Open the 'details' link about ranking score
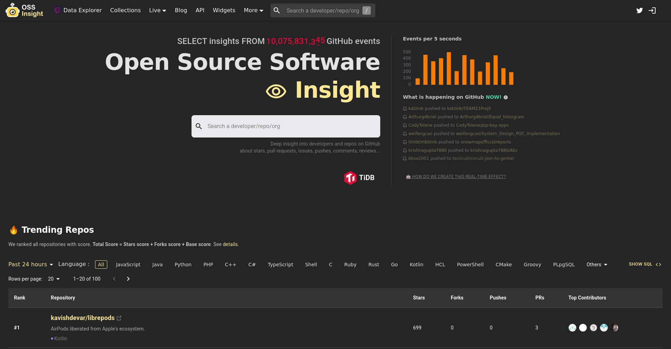This screenshot has width=671, height=349. (x=230, y=244)
